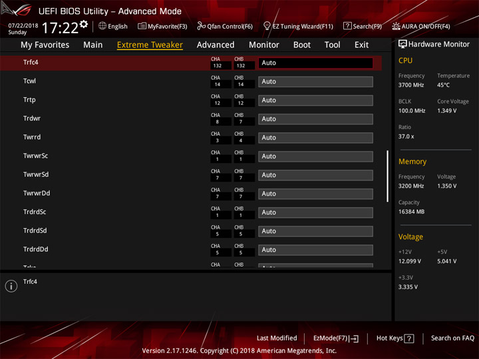Click the MyFavorite(F3) text label
The image size is (479, 359).
(x=168, y=27)
